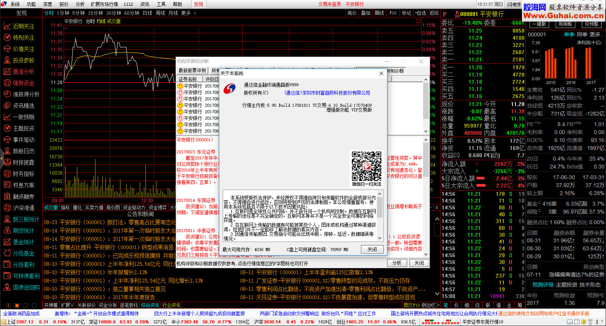Viewport: 606px width, 326px height.
Task: Open 期货统计 sidebar icon
Action: tap(7, 231)
